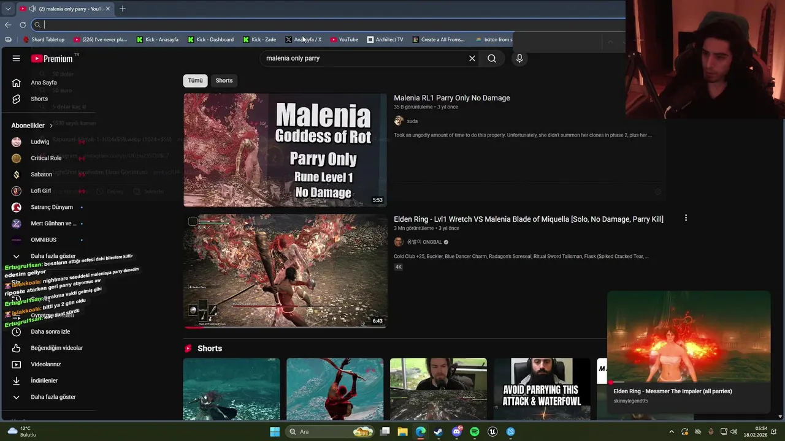Click the suda channel avatar

tap(399, 121)
